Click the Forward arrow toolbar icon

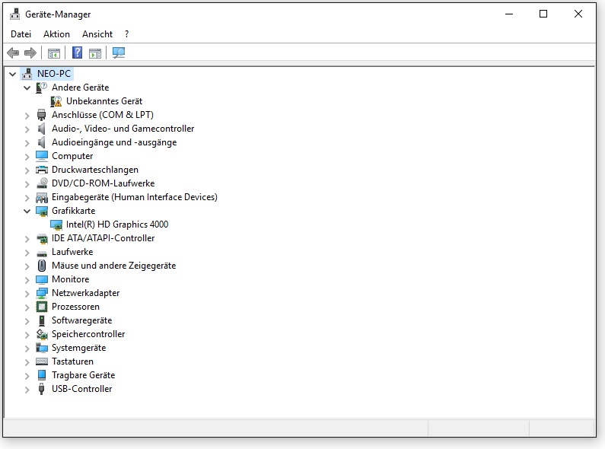coord(30,53)
